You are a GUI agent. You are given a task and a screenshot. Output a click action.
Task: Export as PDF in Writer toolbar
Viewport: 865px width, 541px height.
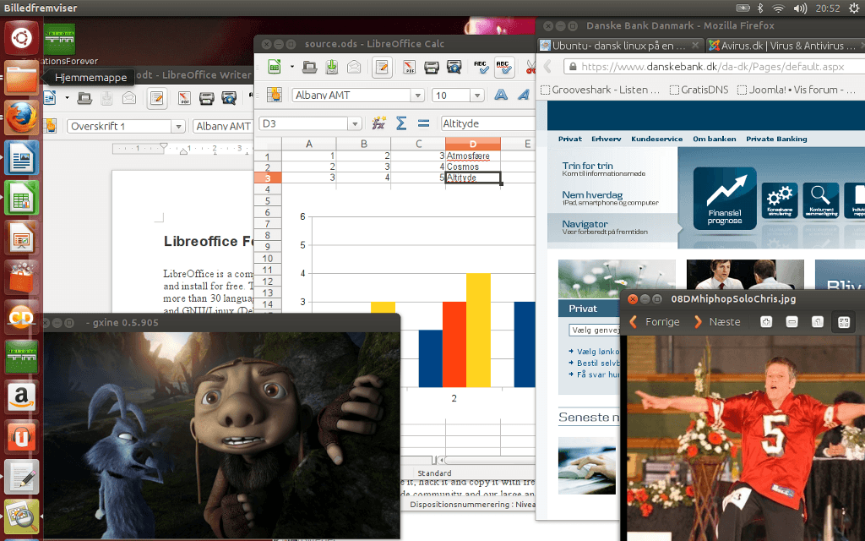tap(184, 98)
